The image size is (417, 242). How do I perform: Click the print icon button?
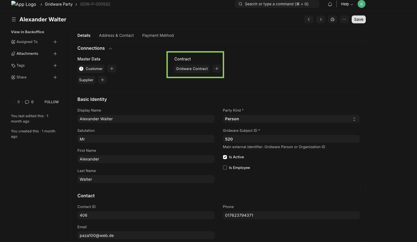[333, 19]
